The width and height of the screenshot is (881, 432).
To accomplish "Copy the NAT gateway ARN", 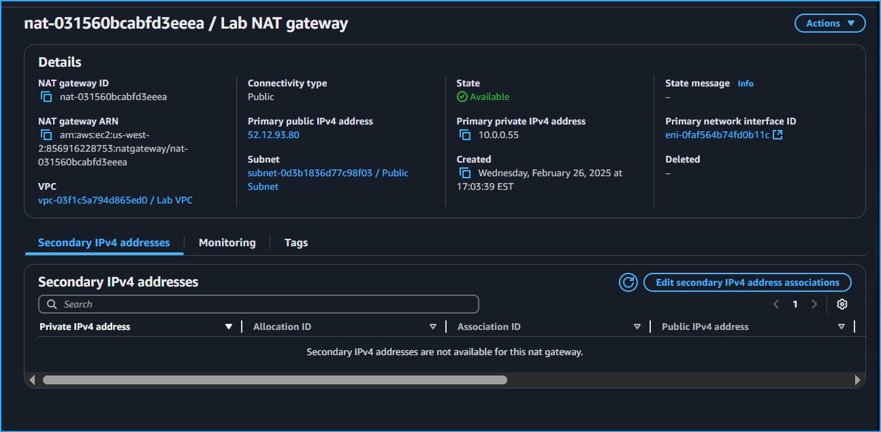I will coord(46,135).
